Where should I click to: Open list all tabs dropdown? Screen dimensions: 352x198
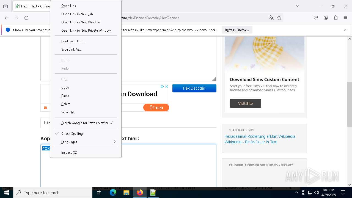(297, 6)
